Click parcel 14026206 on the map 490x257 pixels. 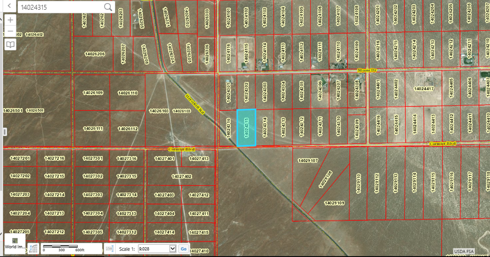click(x=94, y=54)
